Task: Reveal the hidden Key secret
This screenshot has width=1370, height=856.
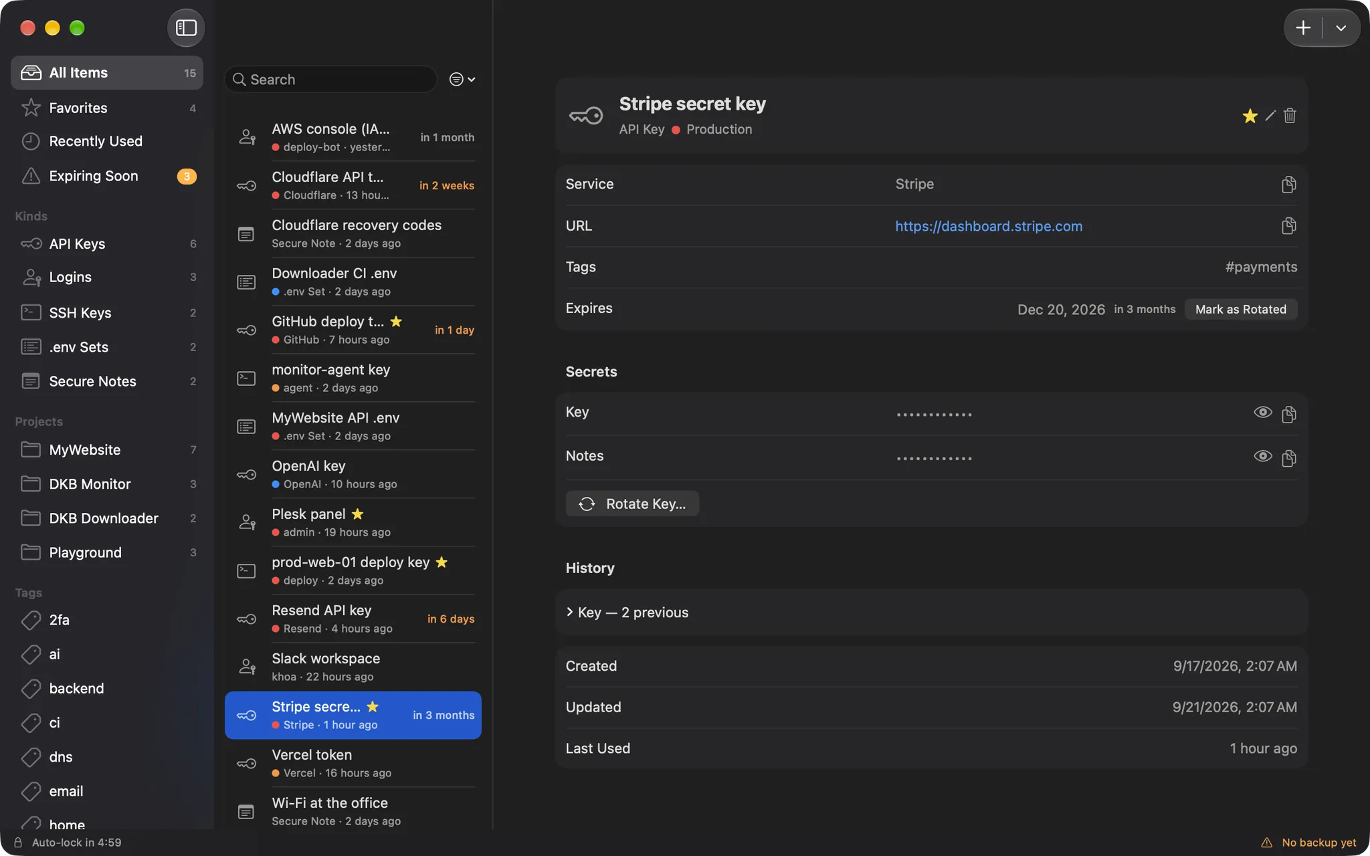Action: click(1262, 413)
